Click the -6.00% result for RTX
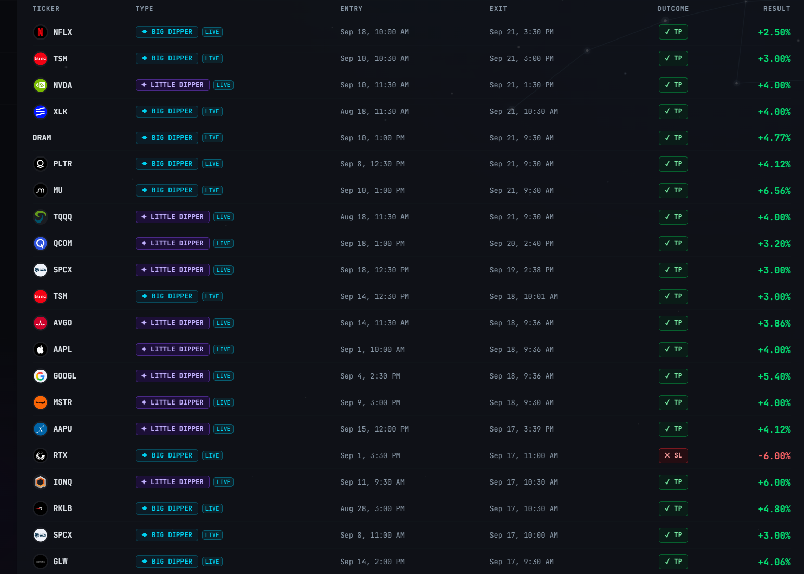 pyautogui.click(x=774, y=456)
